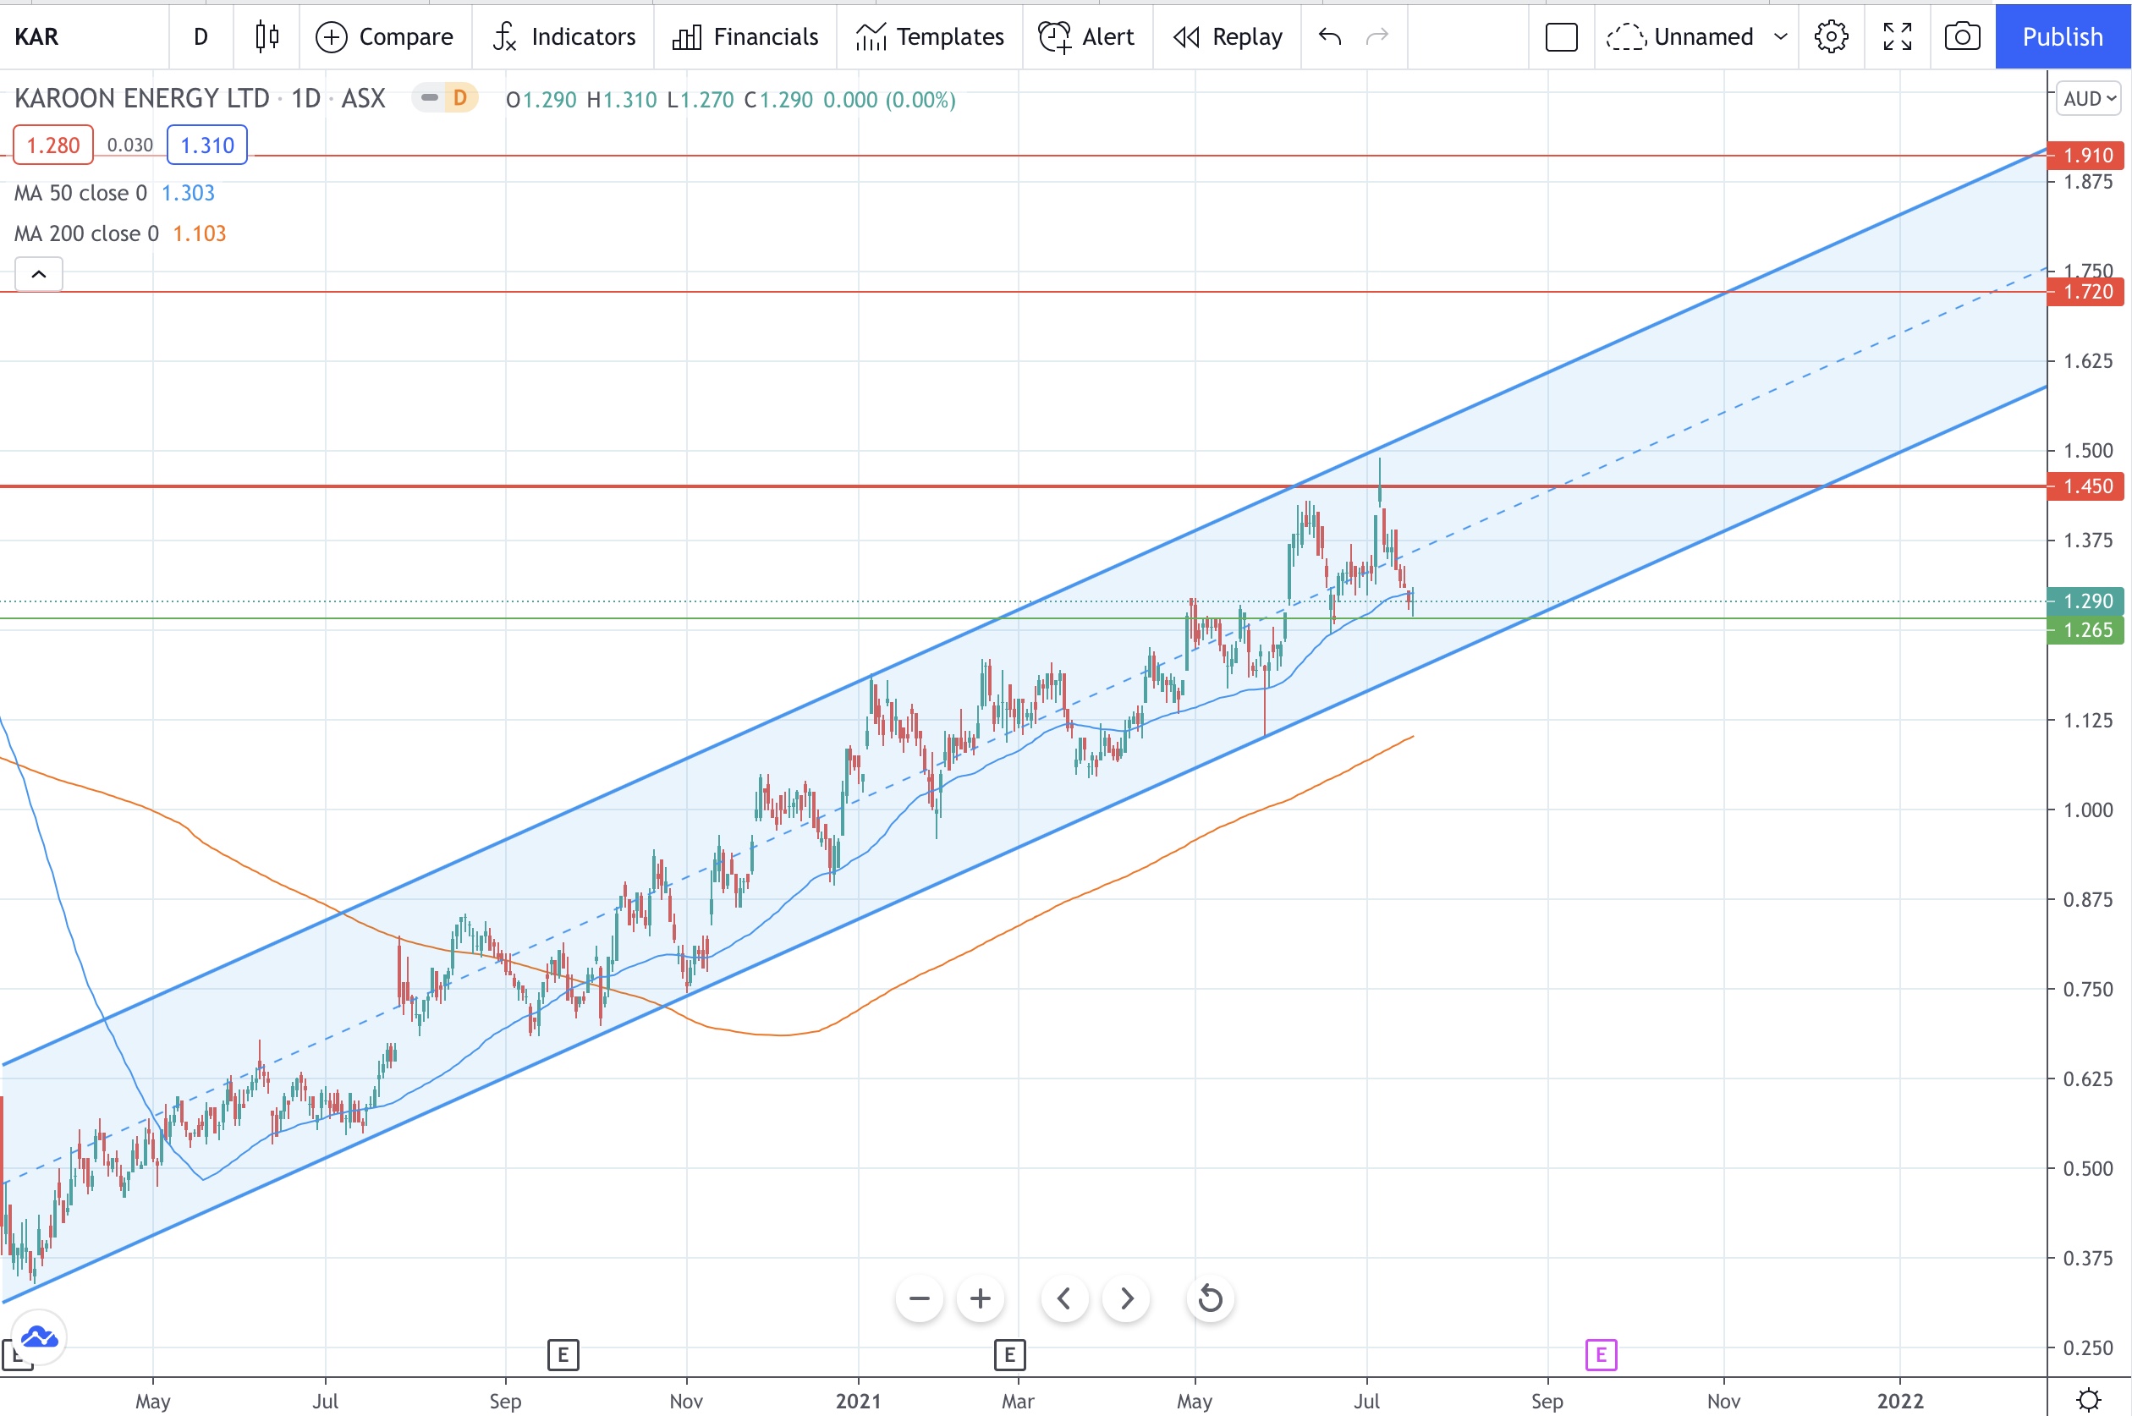Zoom in the chart with plus button

tap(980, 1299)
